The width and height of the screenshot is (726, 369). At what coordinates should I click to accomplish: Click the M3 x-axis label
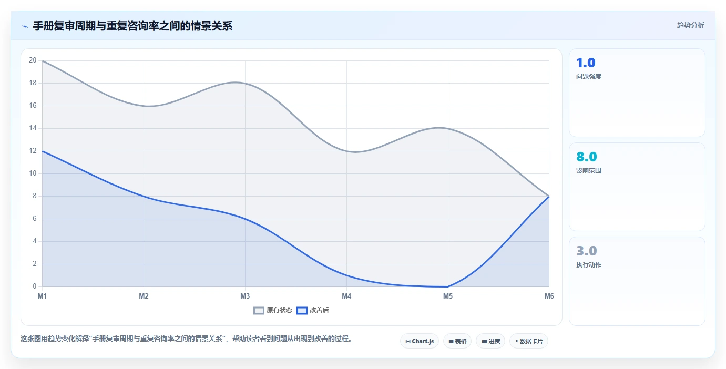[245, 296]
